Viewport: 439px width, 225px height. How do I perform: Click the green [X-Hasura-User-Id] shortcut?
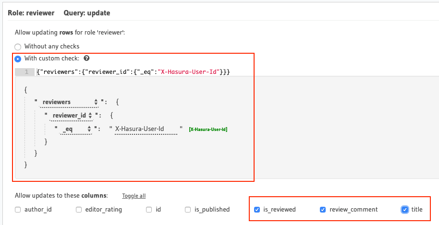coord(208,130)
